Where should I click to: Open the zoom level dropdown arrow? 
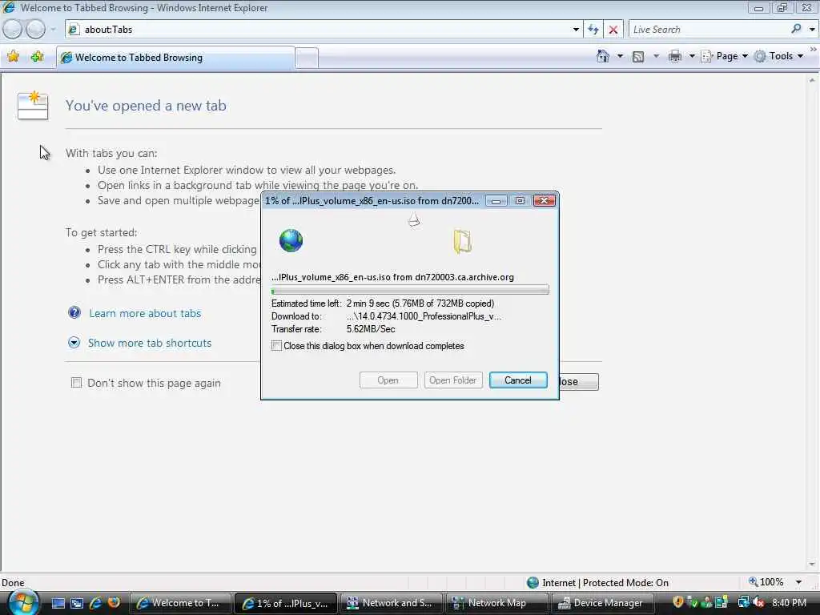pyautogui.click(x=798, y=582)
